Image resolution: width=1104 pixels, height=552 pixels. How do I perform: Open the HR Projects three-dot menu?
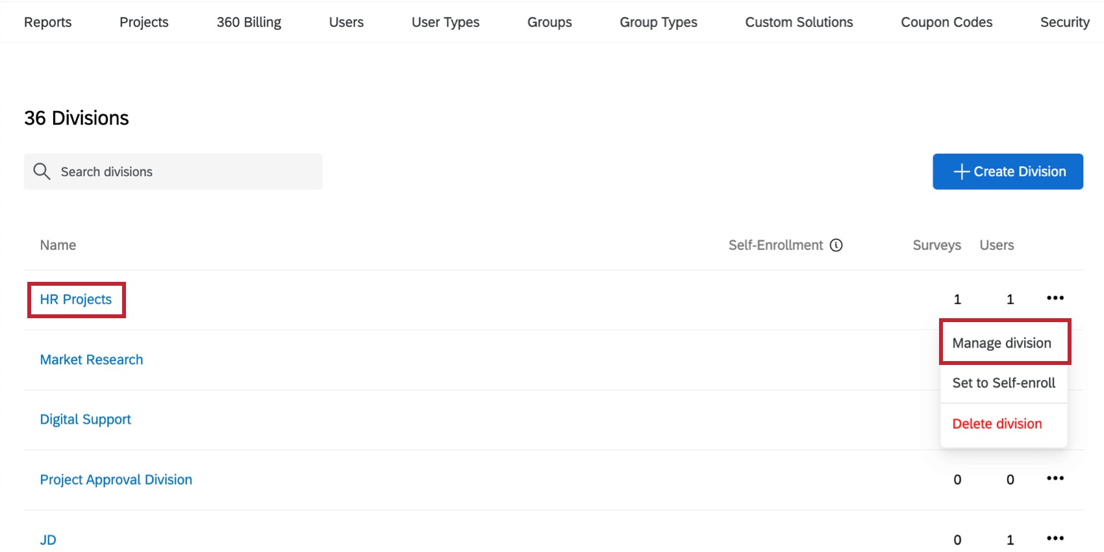click(x=1055, y=298)
